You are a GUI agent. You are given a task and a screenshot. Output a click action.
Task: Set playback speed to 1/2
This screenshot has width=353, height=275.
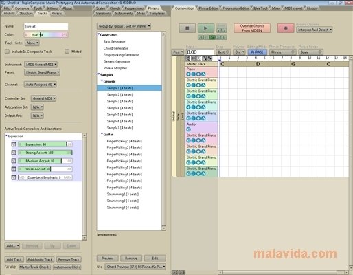point(207,37)
